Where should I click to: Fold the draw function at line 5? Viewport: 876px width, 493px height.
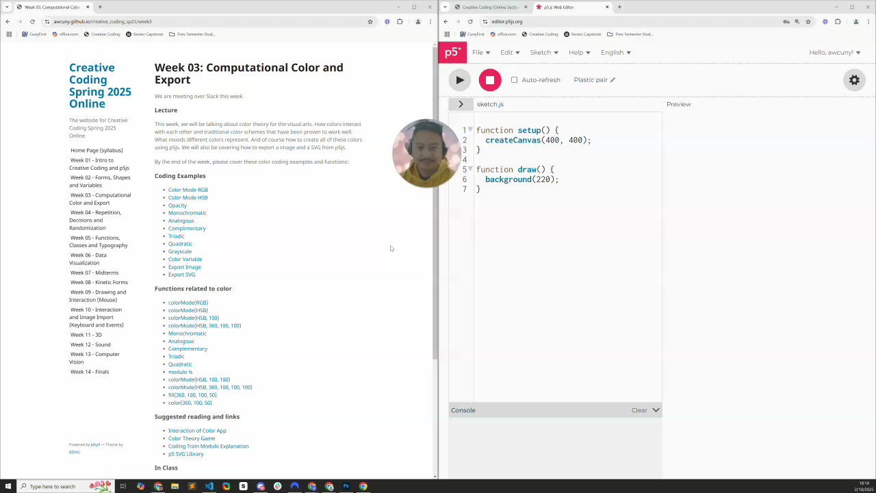pyautogui.click(x=470, y=169)
